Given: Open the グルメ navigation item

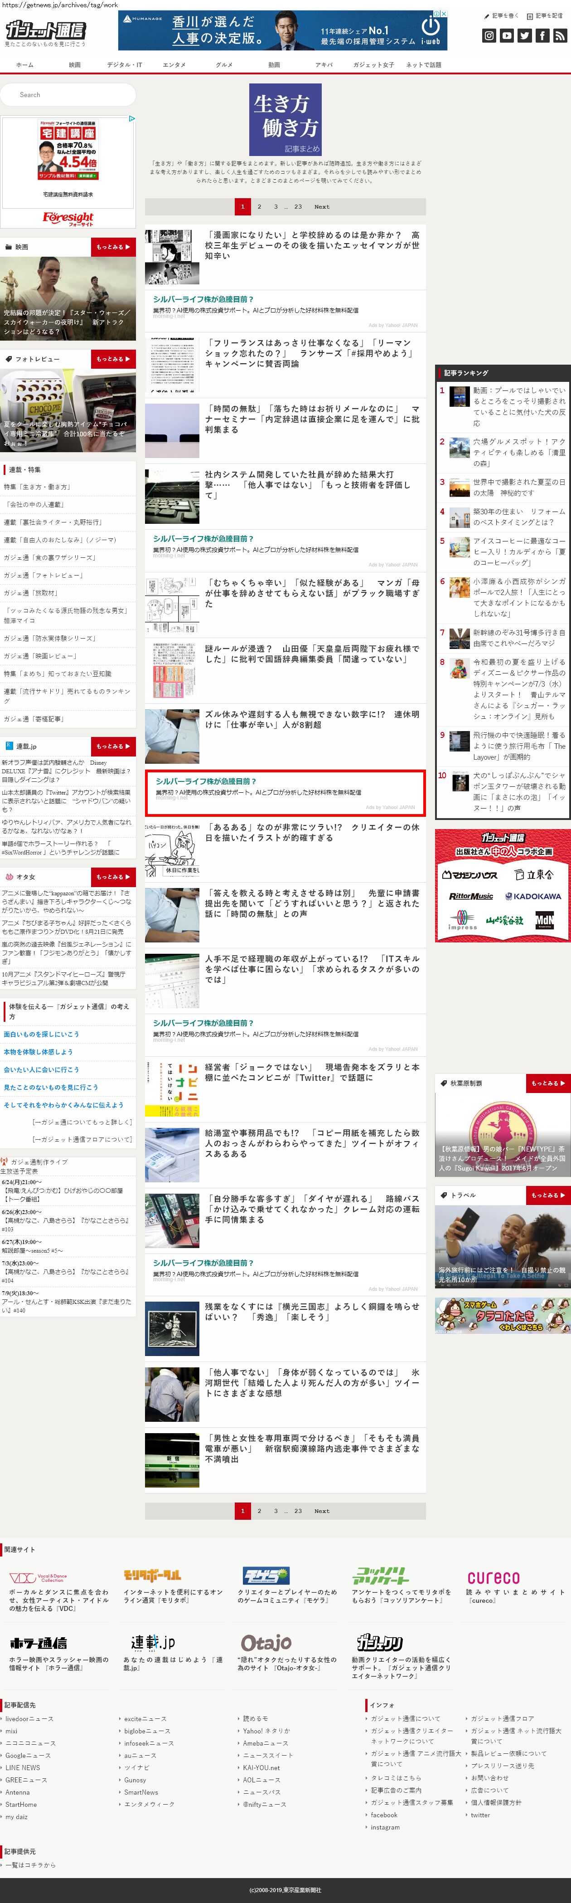Looking at the screenshot, I should pyautogui.click(x=224, y=65).
